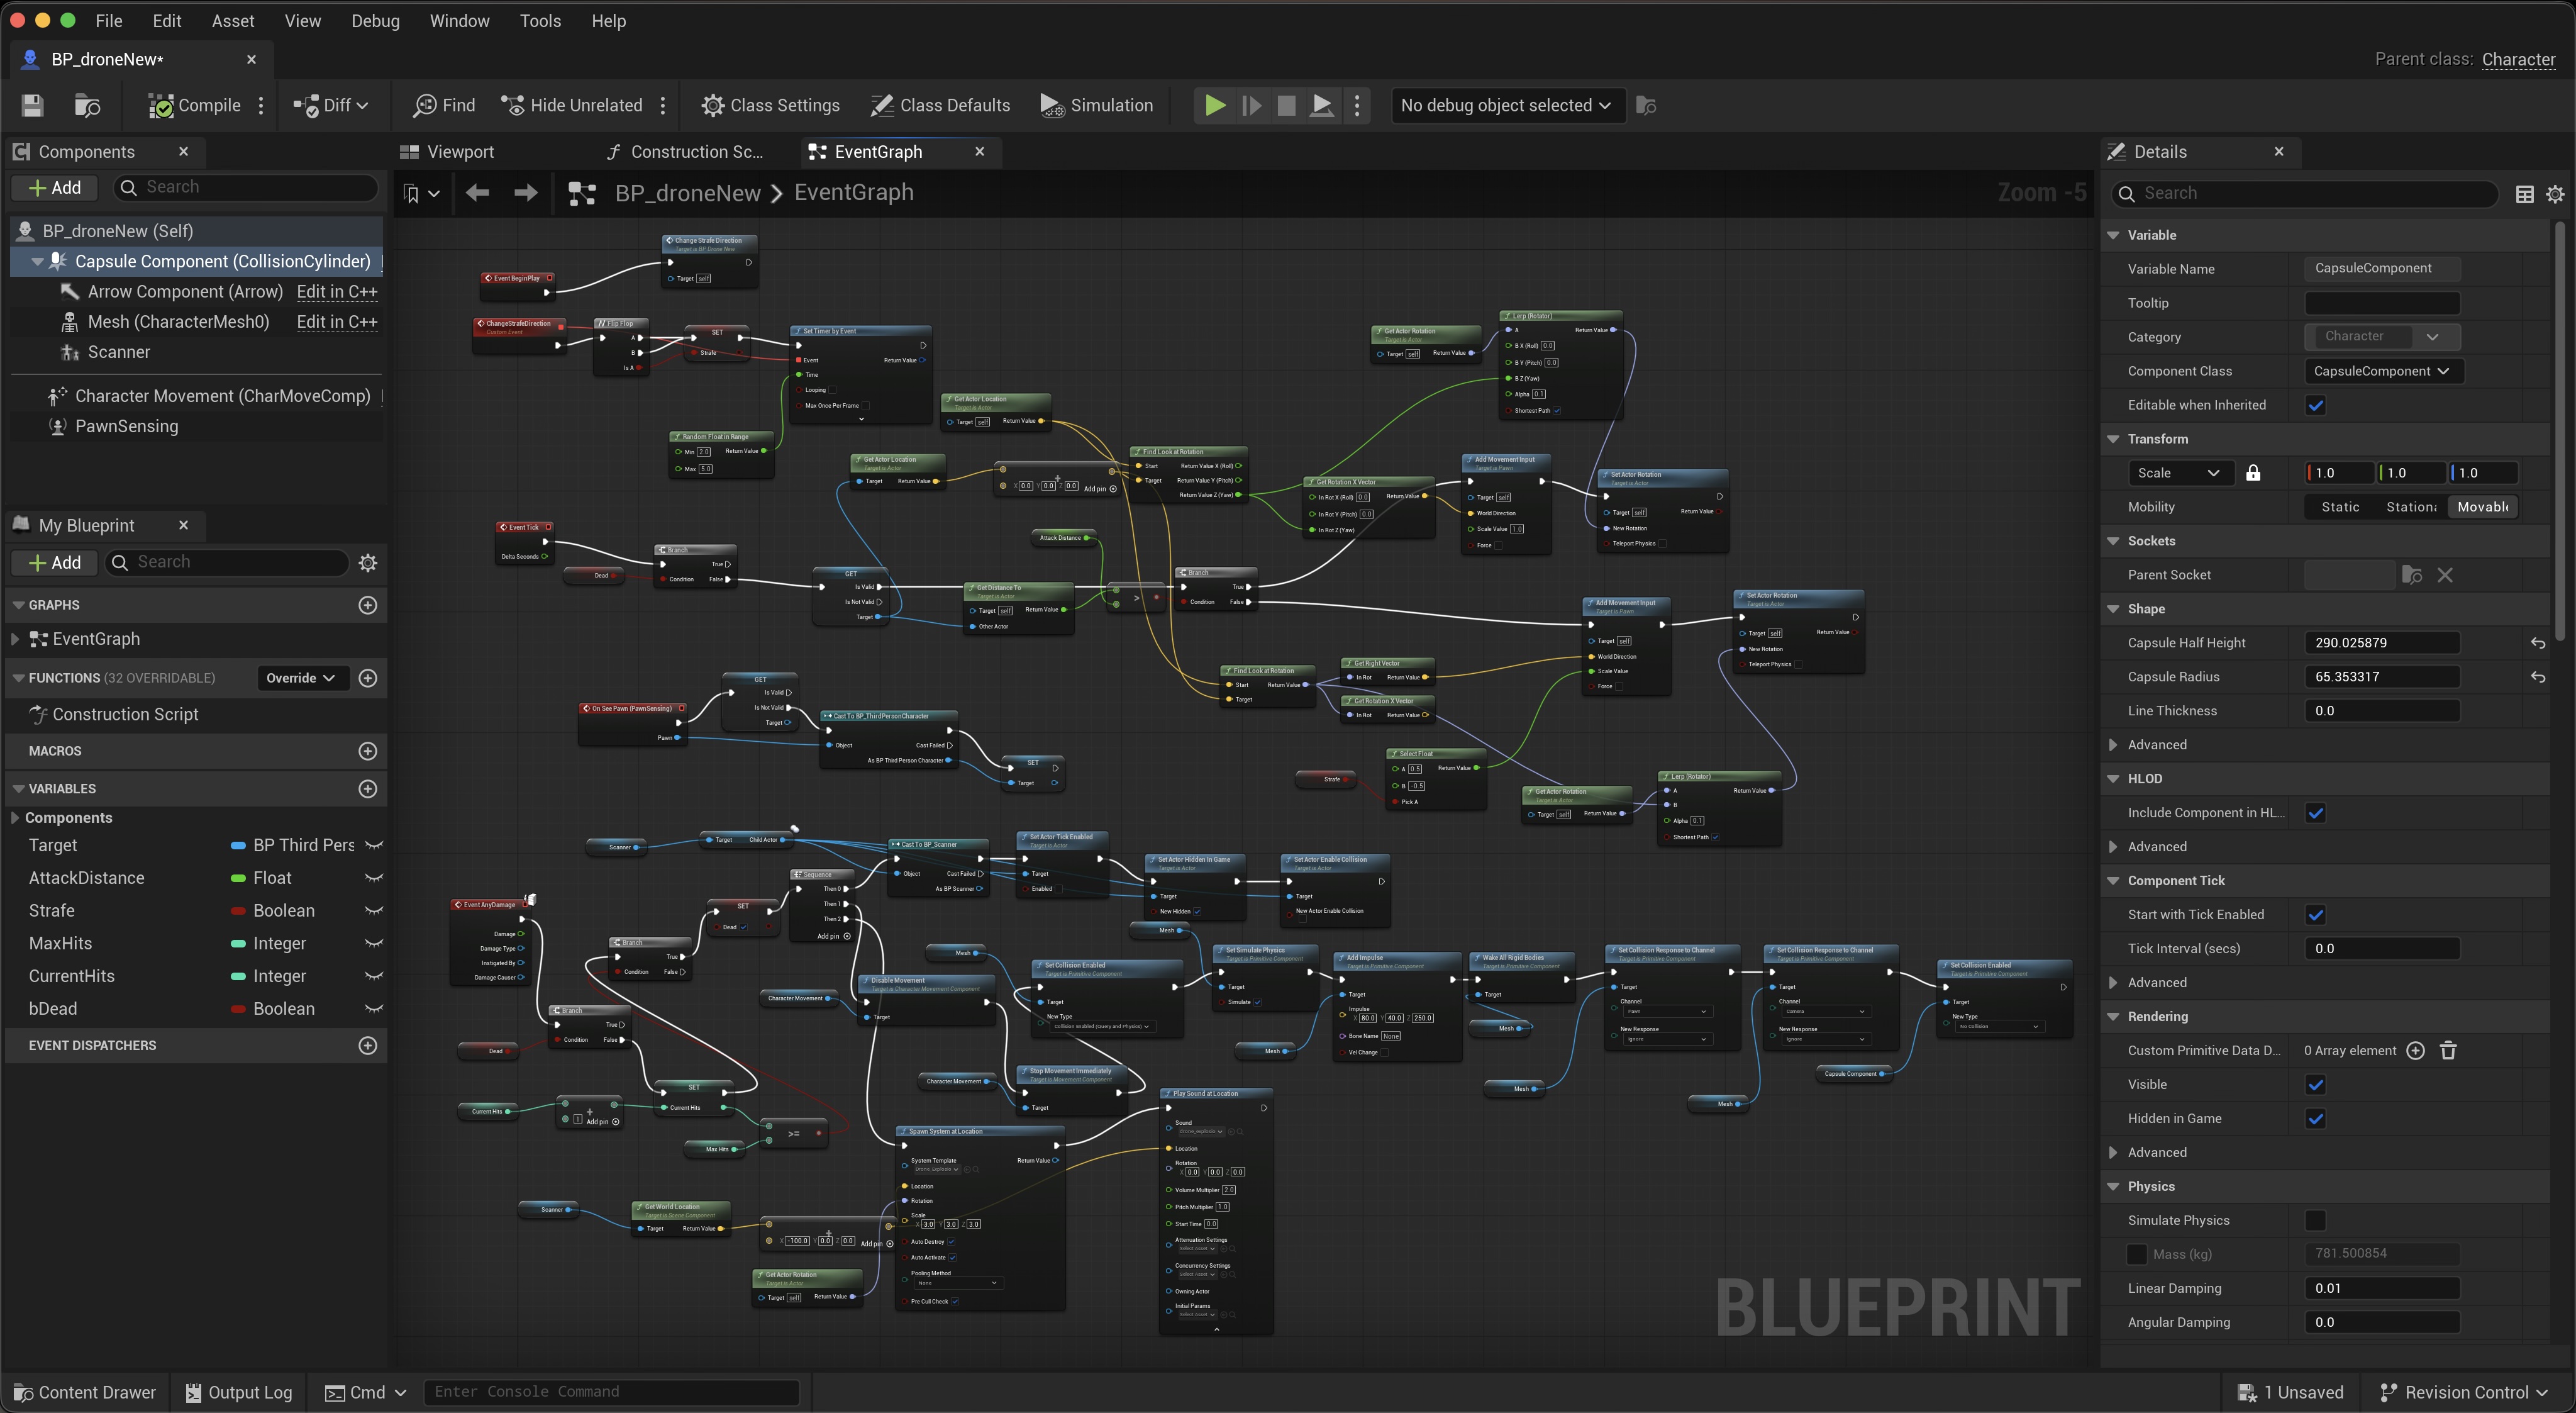Click the Stop simulation button

pos(1286,105)
